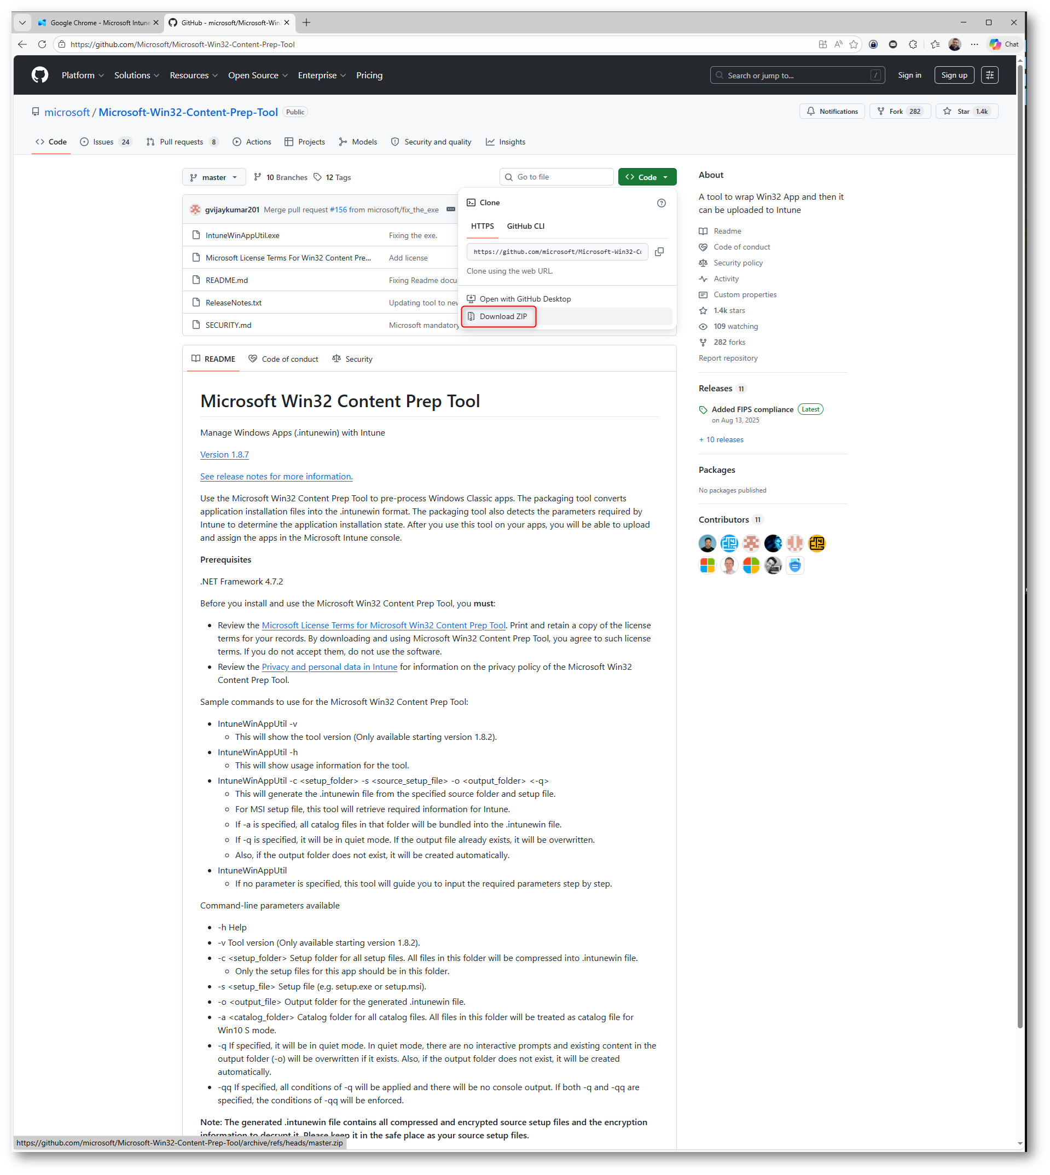This screenshot has height=1175, width=1050.
Task: Switch to the Projects tab
Action: 305,142
